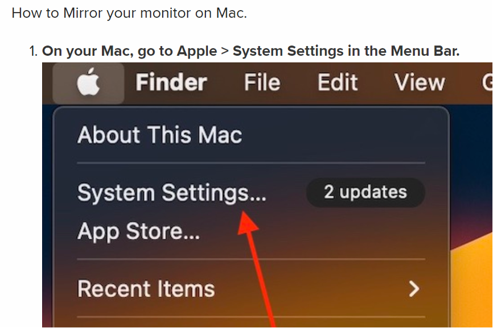Open the Edit menu
This screenshot has width=493, height=328.
point(338,82)
